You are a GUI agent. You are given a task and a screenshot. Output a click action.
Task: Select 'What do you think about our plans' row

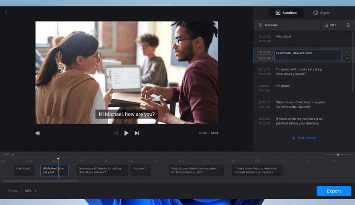point(303,105)
